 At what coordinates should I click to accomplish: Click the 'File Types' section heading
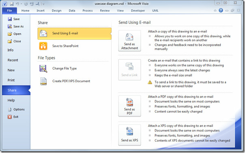coord(46,58)
